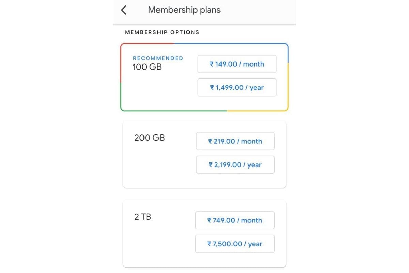Screen dimensions: 409x273
Task: Pick the ₹219.00 per month option
Action: pyautogui.click(x=235, y=141)
